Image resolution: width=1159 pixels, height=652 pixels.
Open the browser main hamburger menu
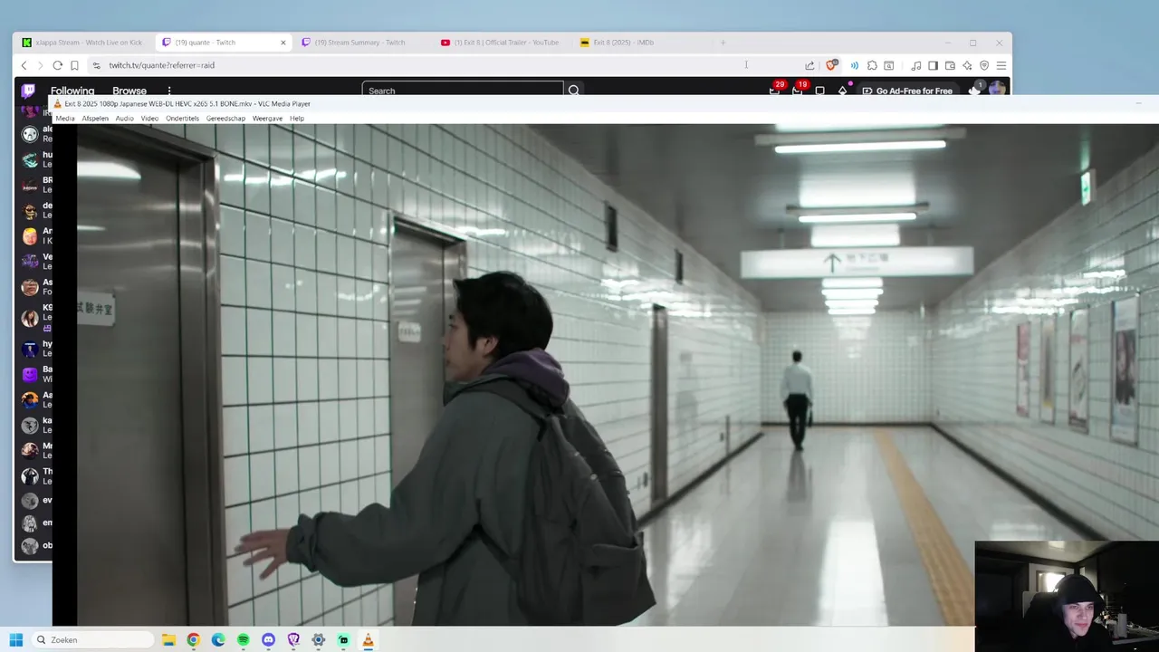click(1001, 65)
